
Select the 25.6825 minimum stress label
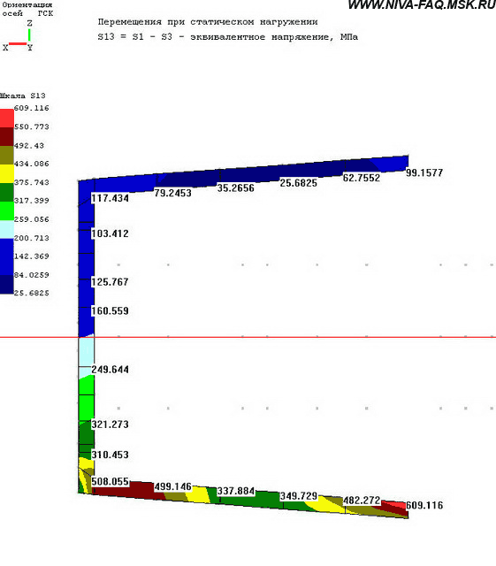299,183
